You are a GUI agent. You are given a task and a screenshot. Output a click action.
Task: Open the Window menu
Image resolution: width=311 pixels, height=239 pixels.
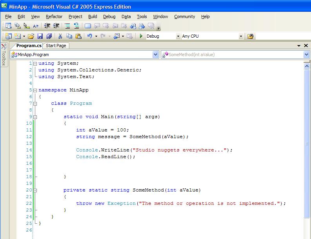click(160, 16)
